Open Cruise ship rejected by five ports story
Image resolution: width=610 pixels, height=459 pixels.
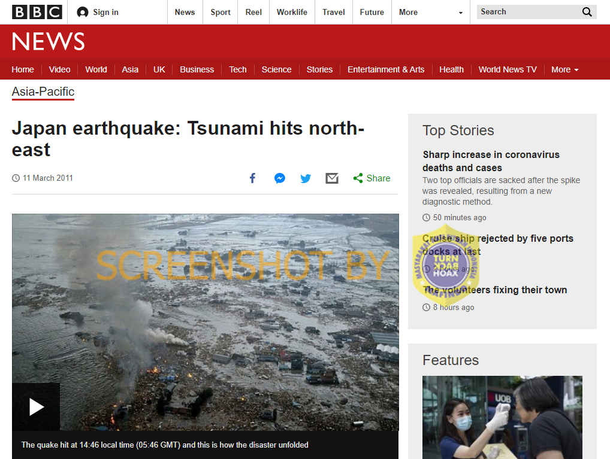(x=498, y=245)
